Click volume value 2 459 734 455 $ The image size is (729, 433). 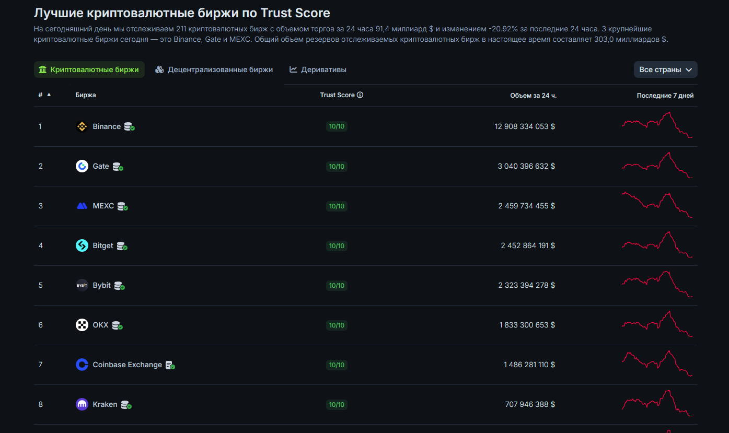point(527,206)
